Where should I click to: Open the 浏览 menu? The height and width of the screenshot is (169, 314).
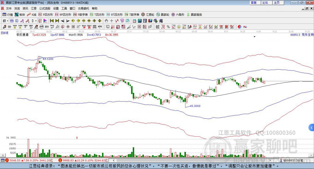(17, 8)
